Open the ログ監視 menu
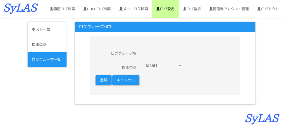 click(192, 9)
